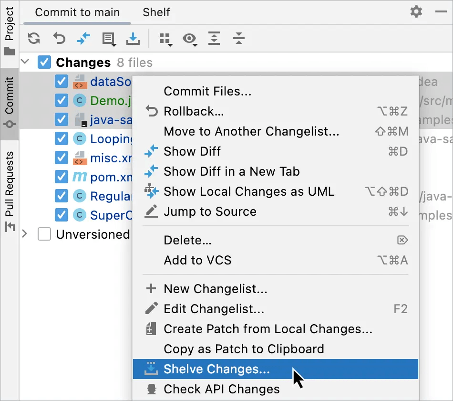Uncheck the Changes checkbox
The image size is (453, 401).
(44, 62)
